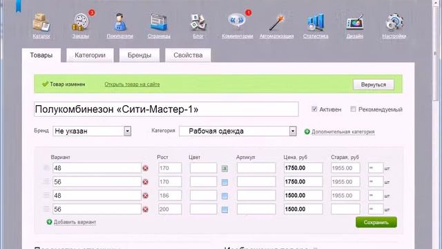
Task: Delete the variant 48 with height 170
Action: coord(146,168)
